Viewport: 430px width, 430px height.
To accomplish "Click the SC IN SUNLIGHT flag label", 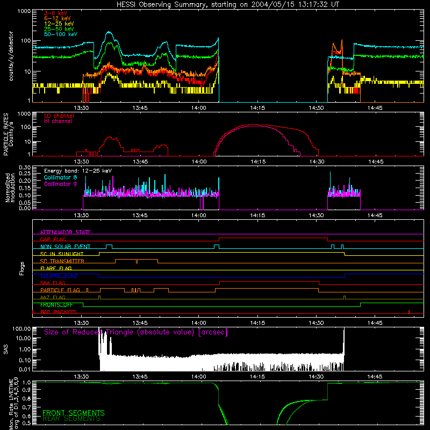I will (62, 254).
